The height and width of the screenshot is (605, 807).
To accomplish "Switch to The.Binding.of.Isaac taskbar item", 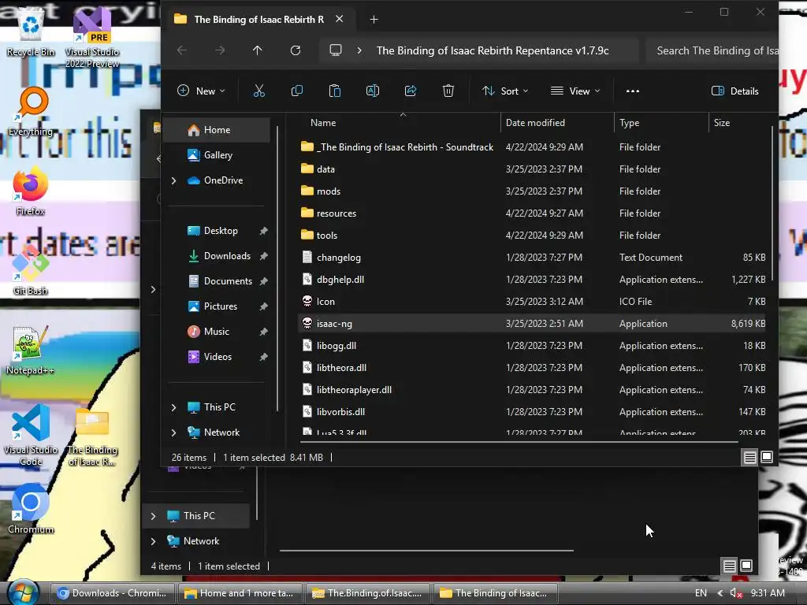I will click(367, 593).
